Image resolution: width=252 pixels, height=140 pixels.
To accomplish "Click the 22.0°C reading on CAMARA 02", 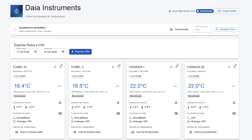I will [196, 86].
